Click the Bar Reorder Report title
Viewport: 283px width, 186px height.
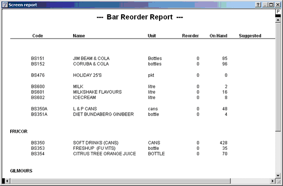tap(140, 17)
